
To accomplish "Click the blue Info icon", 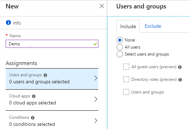I will click(x=8, y=22).
